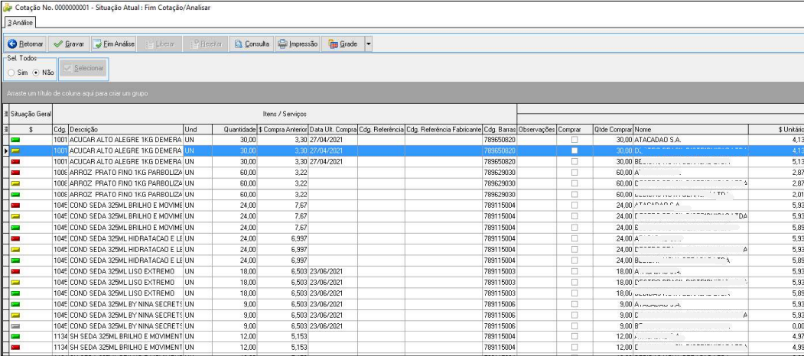Click green status flag of ARROZ PRATO FINO

point(15,194)
